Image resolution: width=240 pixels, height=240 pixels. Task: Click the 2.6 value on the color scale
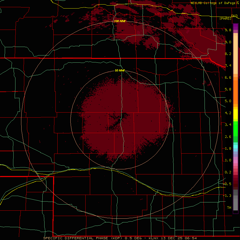coord(228,137)
